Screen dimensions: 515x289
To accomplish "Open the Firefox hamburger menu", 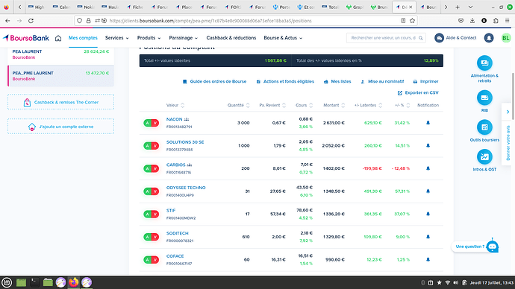I will (507, 21).
